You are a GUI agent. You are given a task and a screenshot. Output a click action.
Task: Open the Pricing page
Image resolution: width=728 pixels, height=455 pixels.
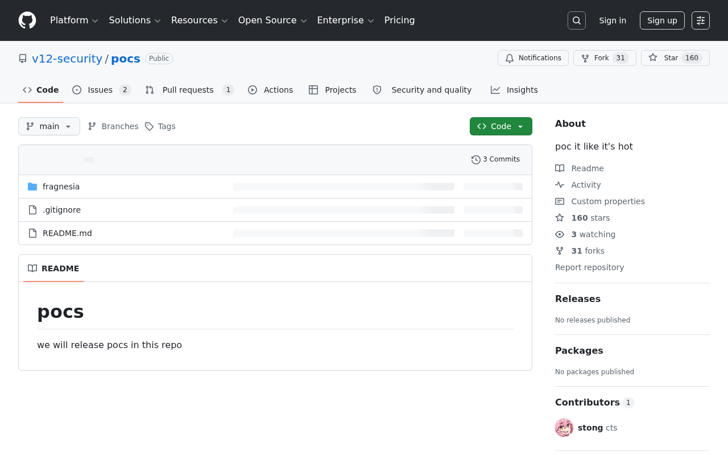(400, 20)
